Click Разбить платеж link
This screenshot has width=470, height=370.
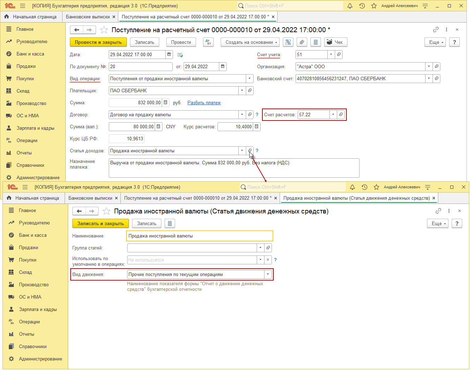point(204,102)
